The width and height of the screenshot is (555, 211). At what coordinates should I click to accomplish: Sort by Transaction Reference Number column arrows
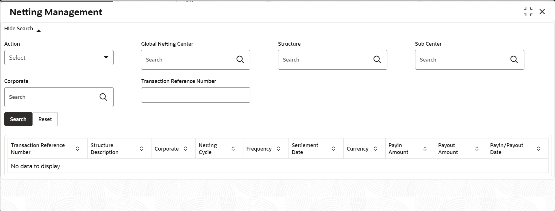tap(77, 149)
